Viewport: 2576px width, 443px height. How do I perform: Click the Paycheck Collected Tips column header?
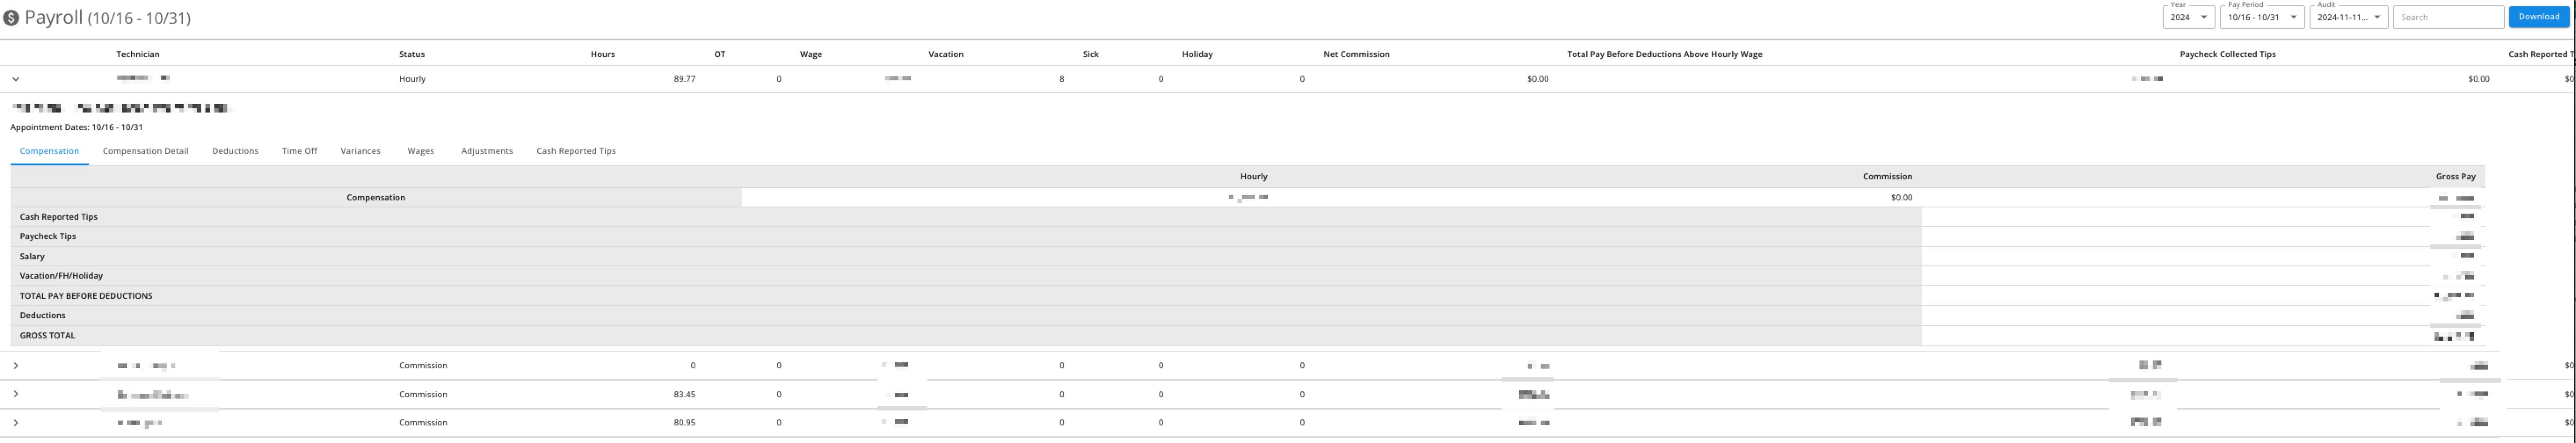coord(2227,54)
